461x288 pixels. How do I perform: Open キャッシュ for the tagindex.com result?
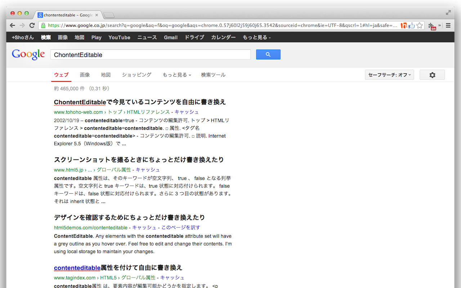(x=172, y=278)
